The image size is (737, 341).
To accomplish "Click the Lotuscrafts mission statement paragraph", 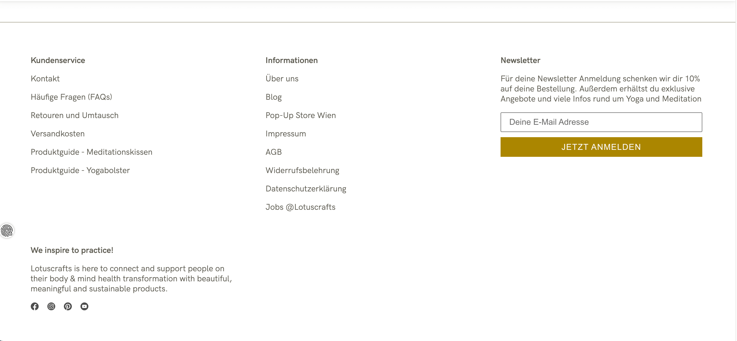I will pos(131,278).
